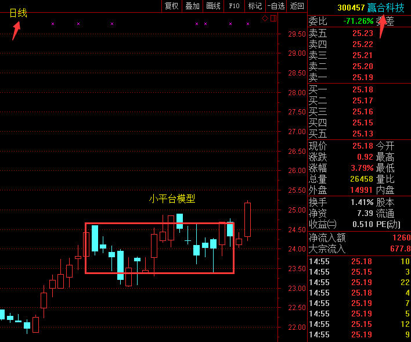
Task: Click the 26.00 price axis label
Action: tap(297, 171)
